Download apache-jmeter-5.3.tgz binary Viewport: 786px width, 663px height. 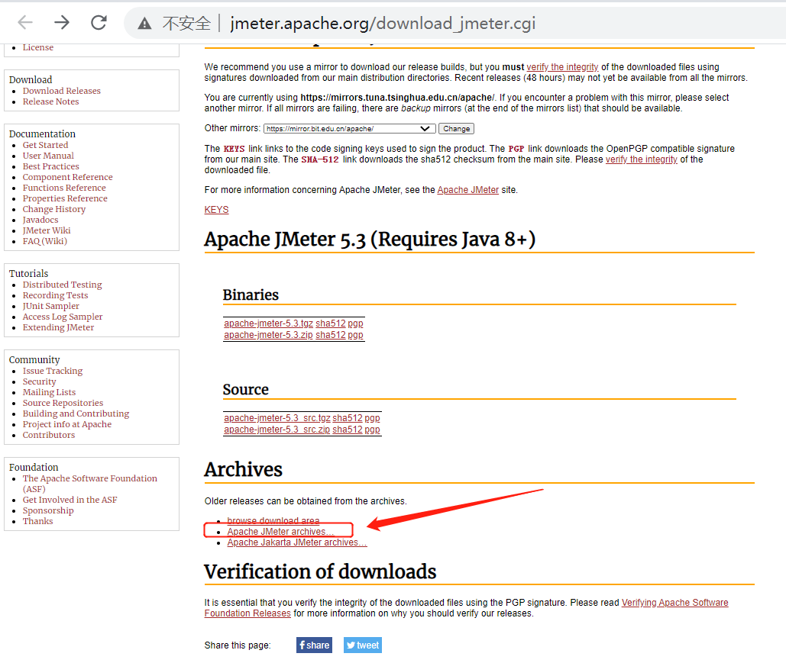click(x=269, y=323)
